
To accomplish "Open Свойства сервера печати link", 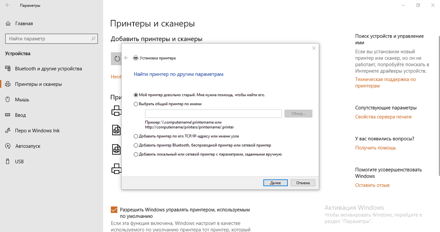I will 383,117.
